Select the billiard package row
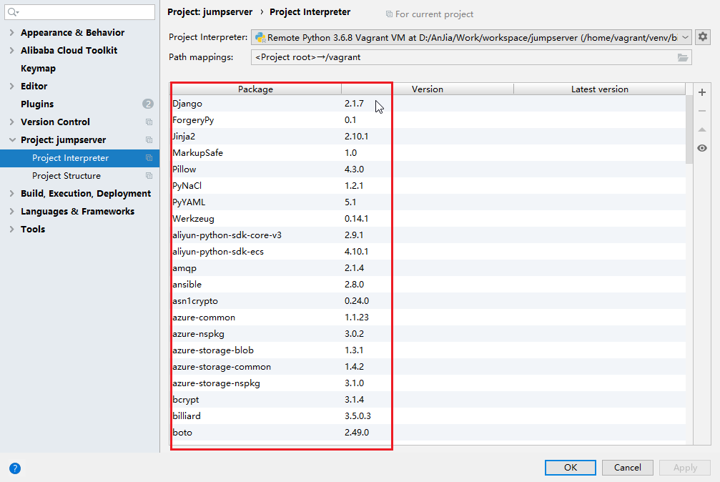Viewport: 720px width, 482px height. point(428,416)
